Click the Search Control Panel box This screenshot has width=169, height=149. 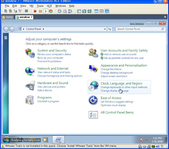pos(140,29)
